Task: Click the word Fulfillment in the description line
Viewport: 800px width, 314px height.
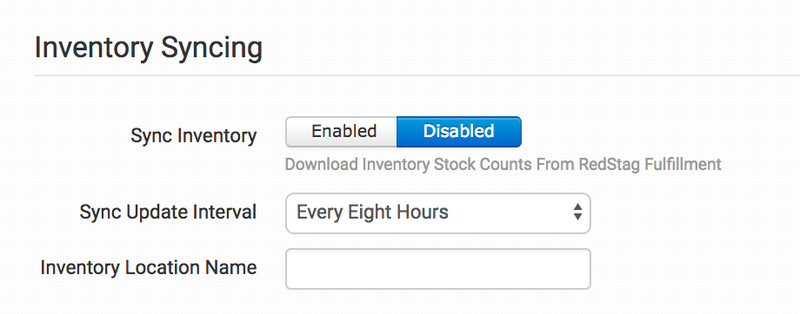Action: point(683,165)
